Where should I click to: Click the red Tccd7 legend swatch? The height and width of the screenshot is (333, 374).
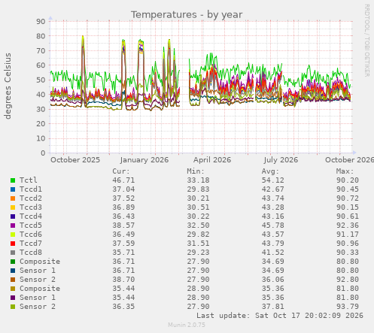tap(13, 244)
